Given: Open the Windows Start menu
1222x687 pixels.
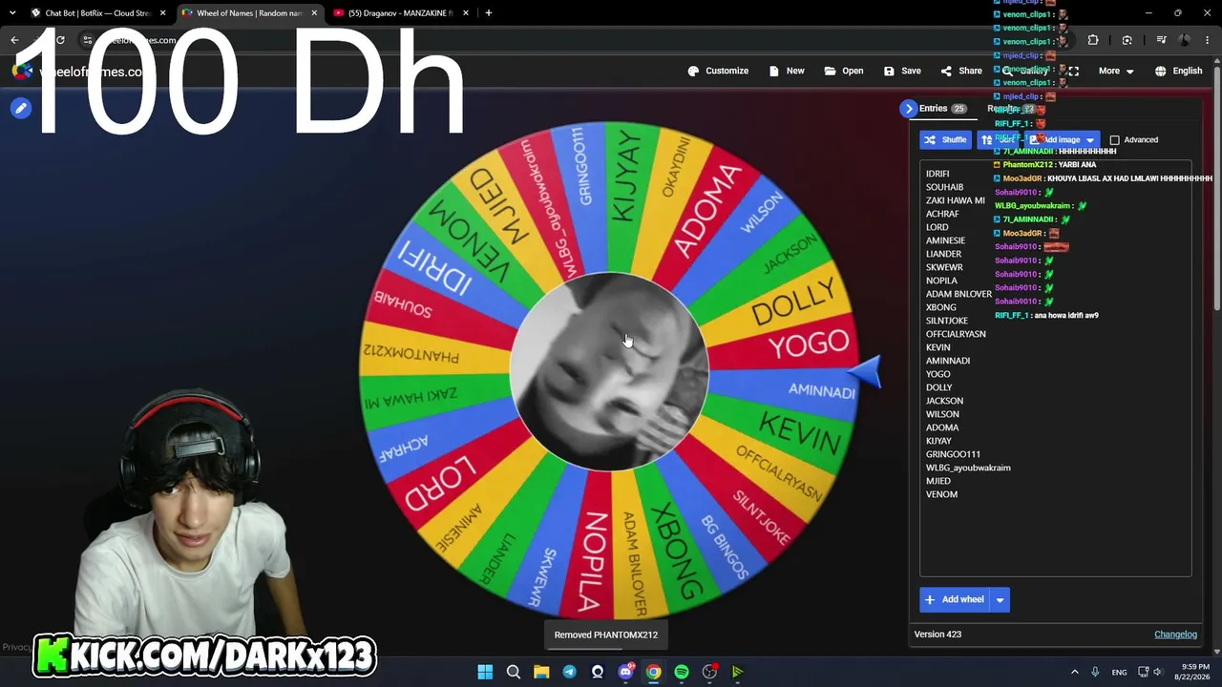Looking at the screenshot, I should coord(485,672).
